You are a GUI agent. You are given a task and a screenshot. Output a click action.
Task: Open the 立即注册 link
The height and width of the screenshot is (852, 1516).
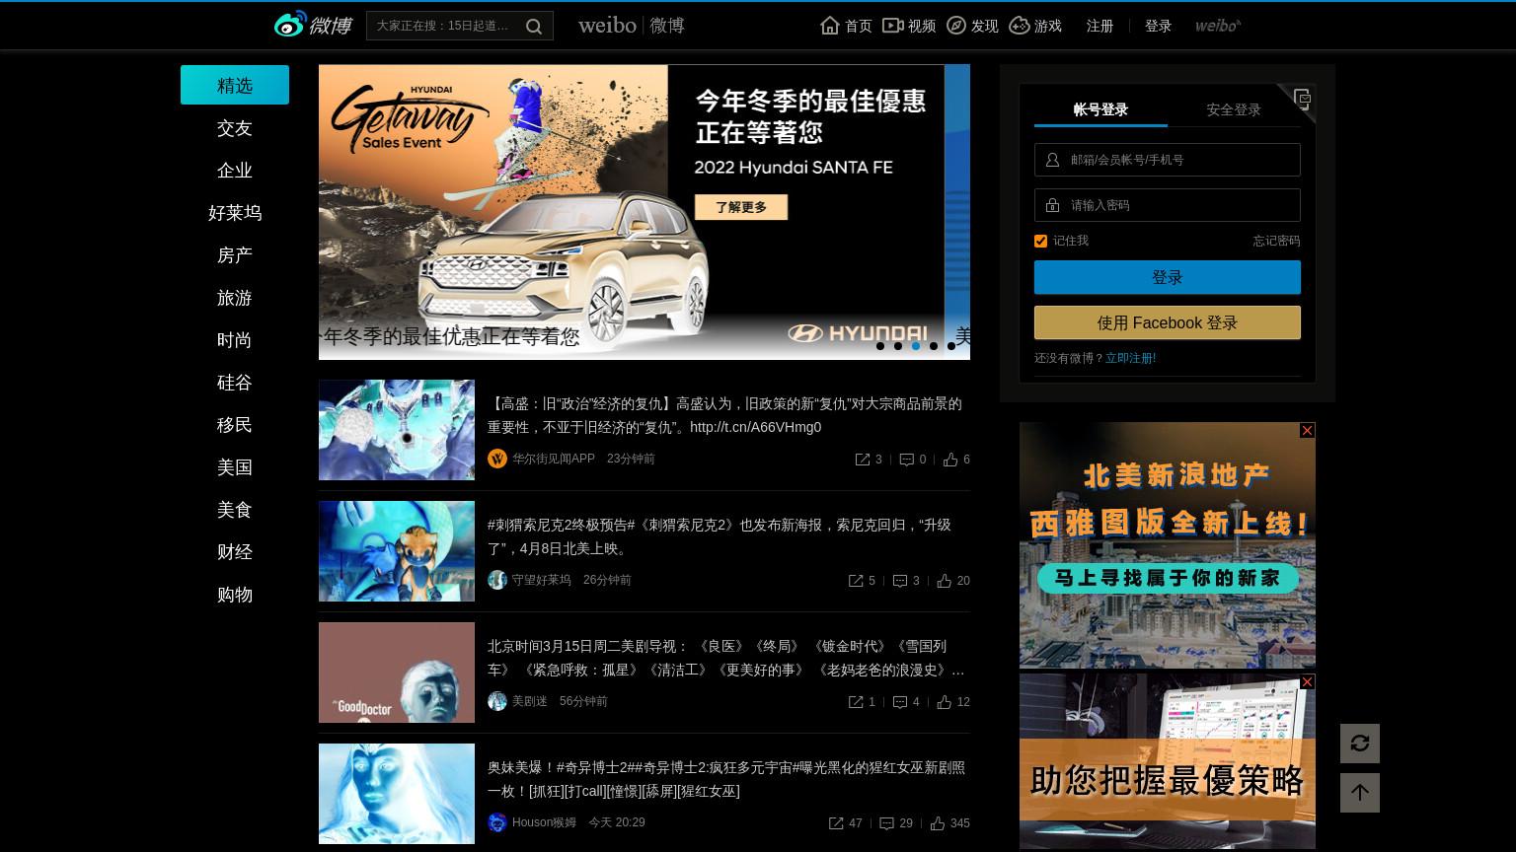1130,358
